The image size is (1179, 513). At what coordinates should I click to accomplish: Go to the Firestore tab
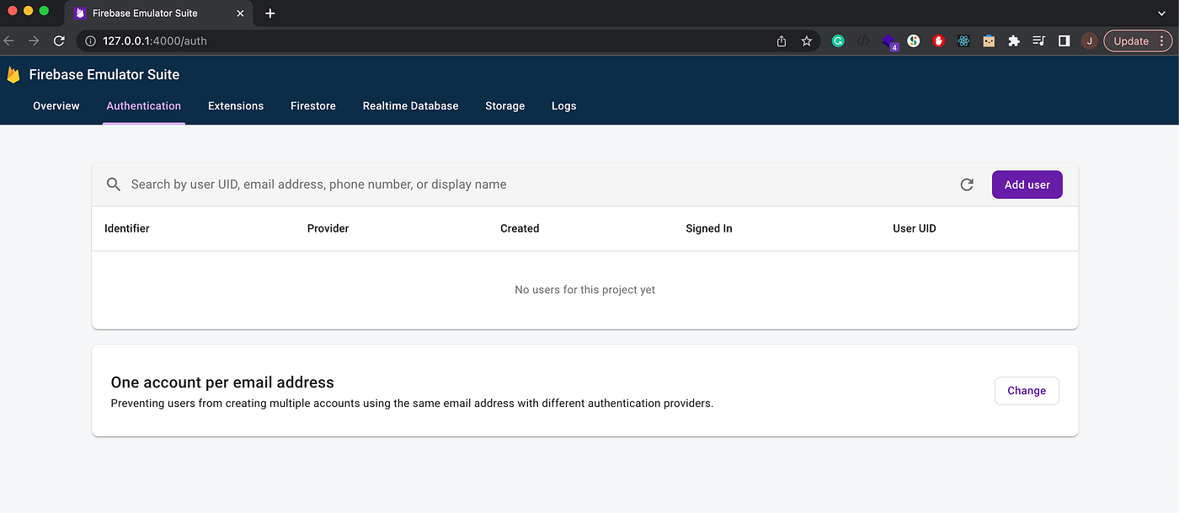coord(313,106)
